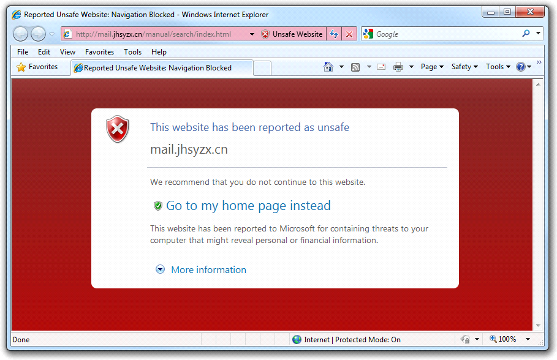Click the globe Internet zone icon
The width and height of the screenshot is (557, 360).
click(297, 340)
